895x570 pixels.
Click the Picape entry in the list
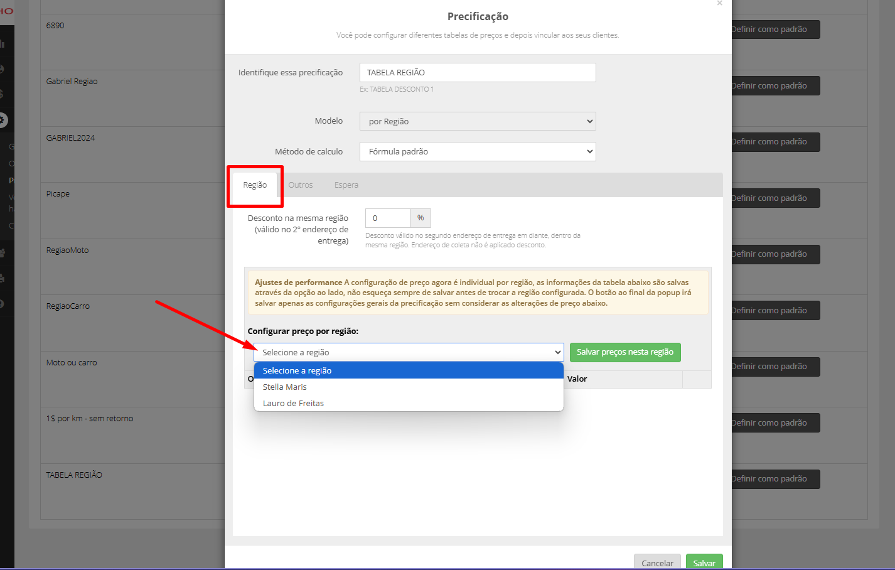(58, 194)
